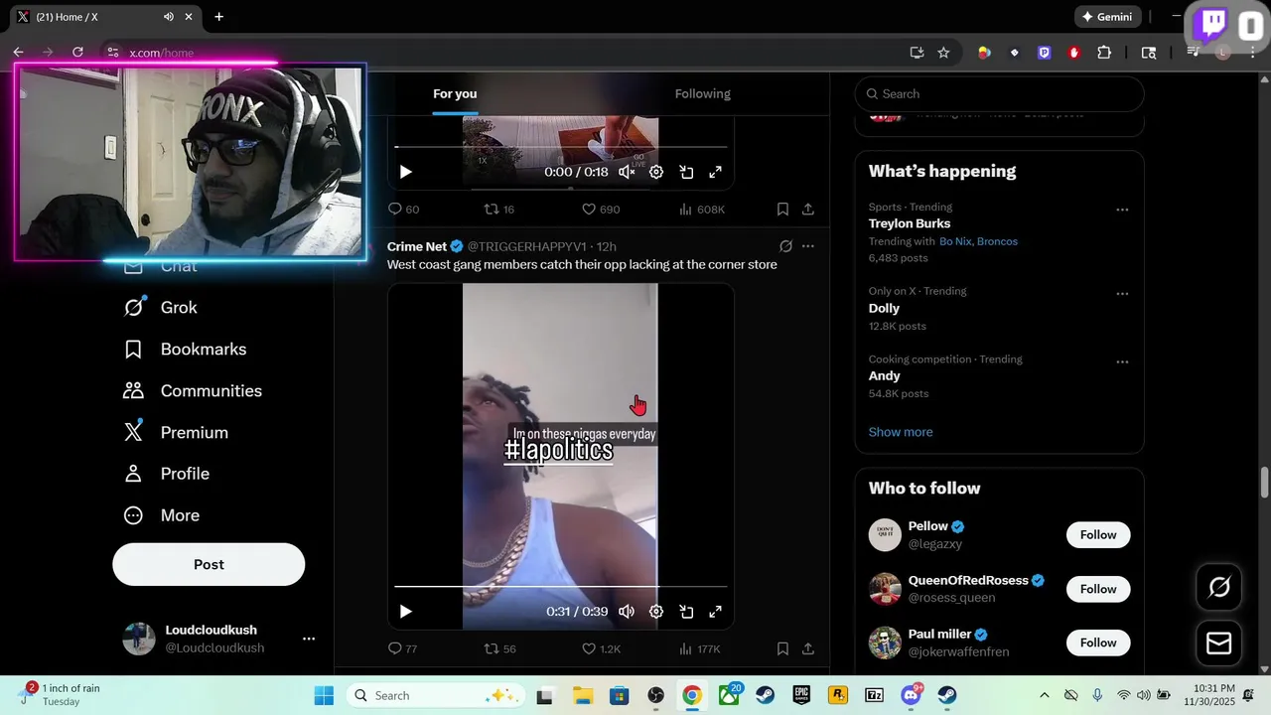The image size is (1271, 715).
Task: Open the Messages envelope drawer
Action: (1219, 643)
